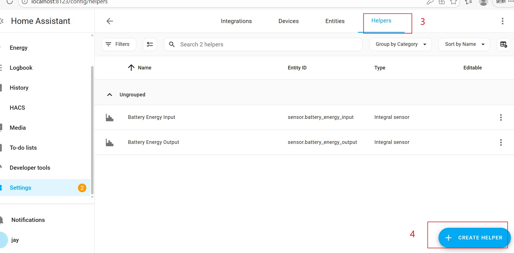Click the Create Helper button

coord(474,238)
